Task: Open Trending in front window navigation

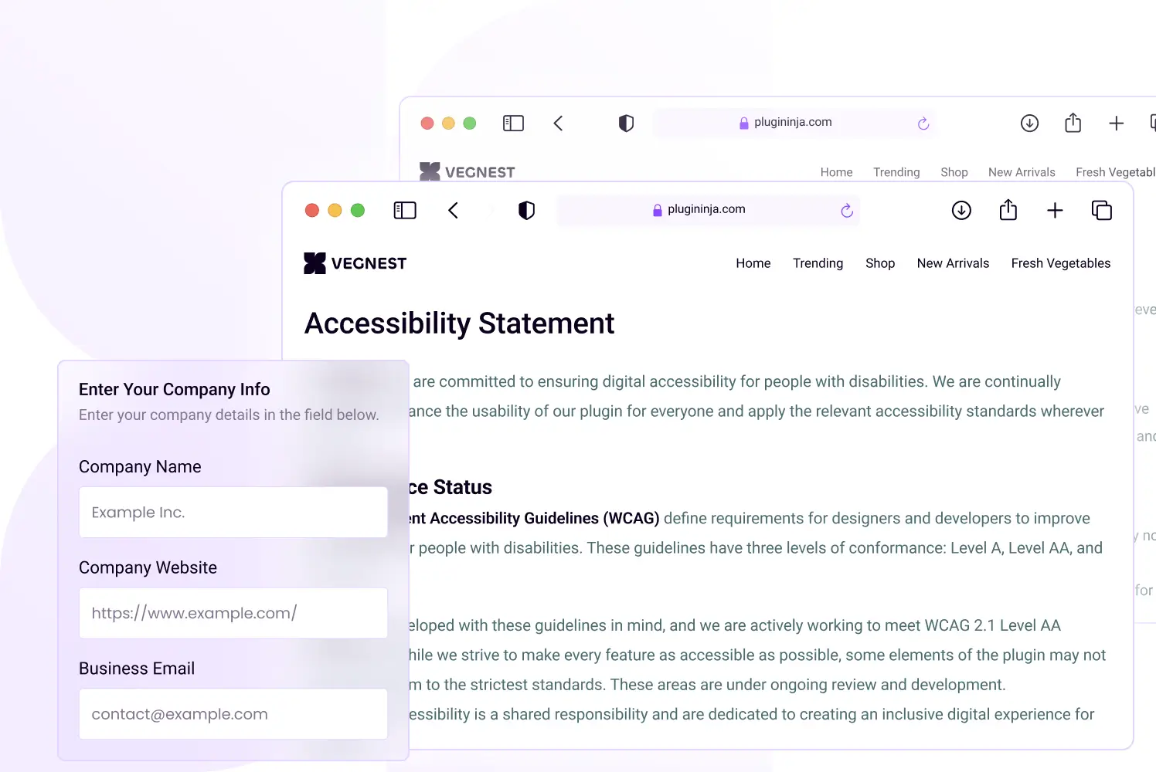Action: click(x=818, y=263)
